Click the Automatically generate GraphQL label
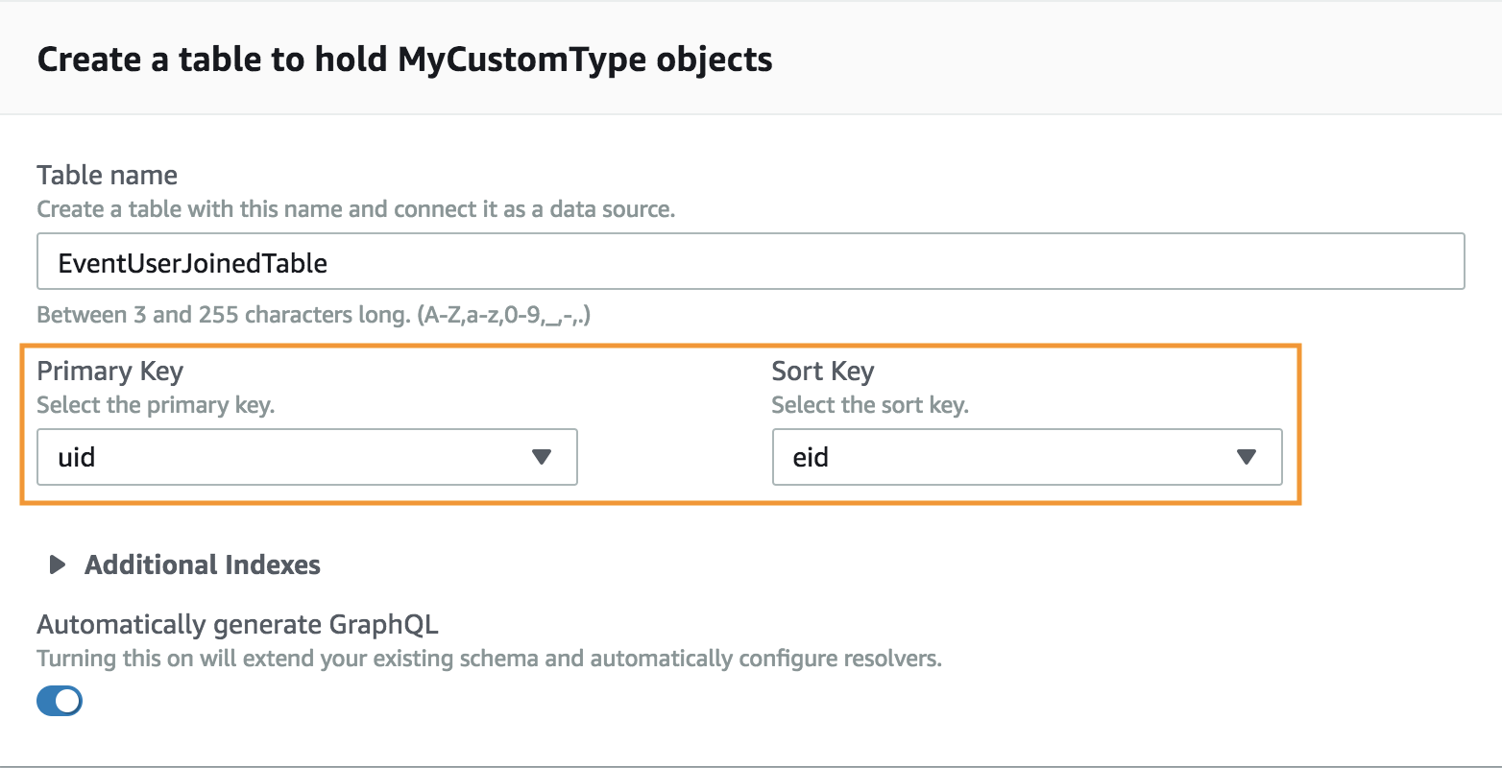 tap(237, 625)
